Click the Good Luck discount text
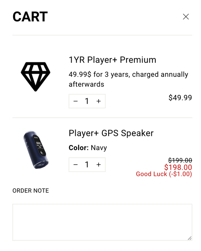This screenshot has width=201, height=251. (164, 174)
